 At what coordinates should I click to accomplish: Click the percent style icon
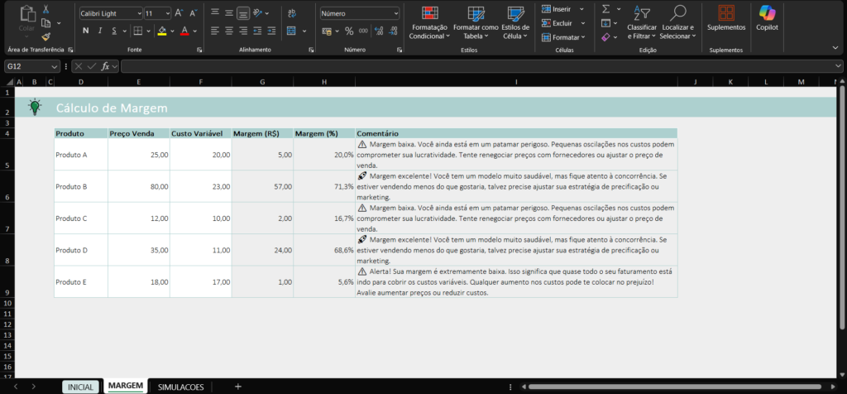pyautogui.click(x=349, y=31)
